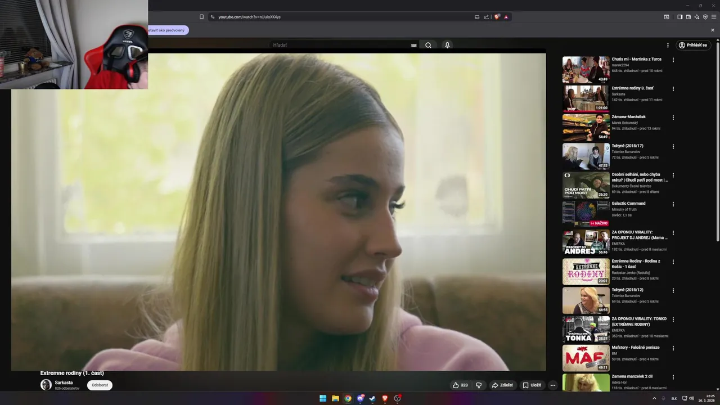Open File Explorer from the taskbar
This screenshot has width=720, height=405.
click(335, 398)
